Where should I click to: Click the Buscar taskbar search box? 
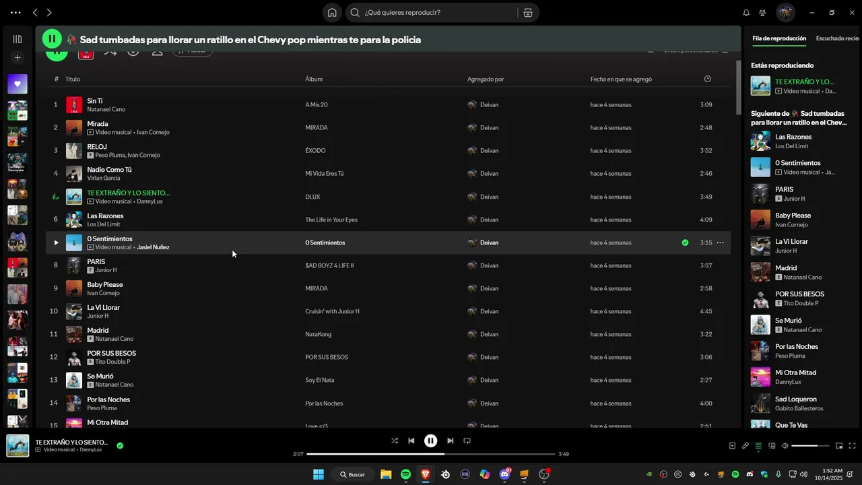click(x=353, y=474)
